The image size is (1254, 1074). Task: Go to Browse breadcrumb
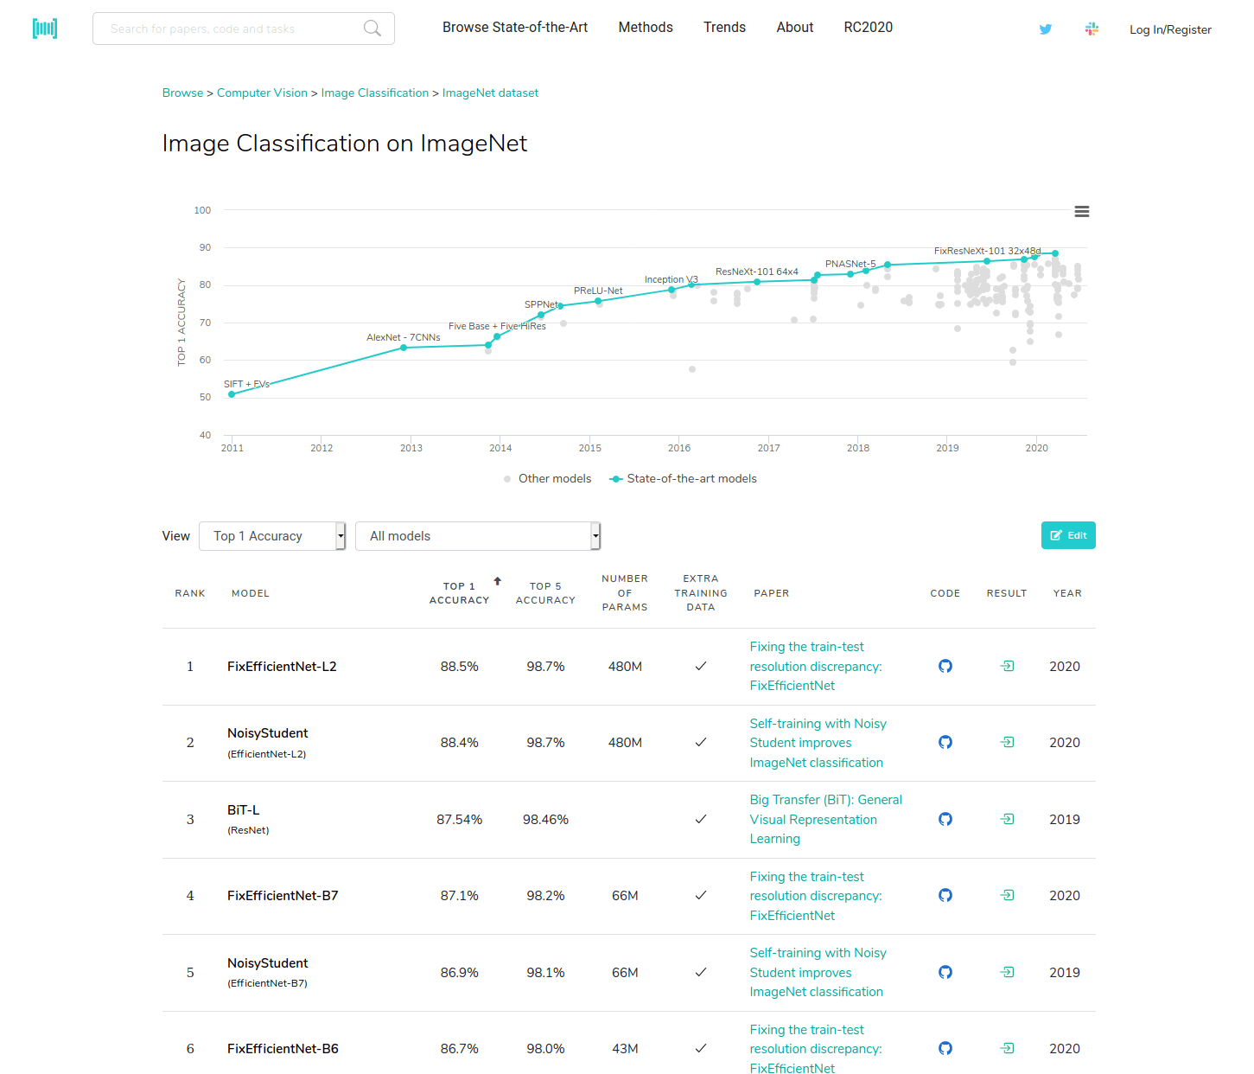pos(183,93)
